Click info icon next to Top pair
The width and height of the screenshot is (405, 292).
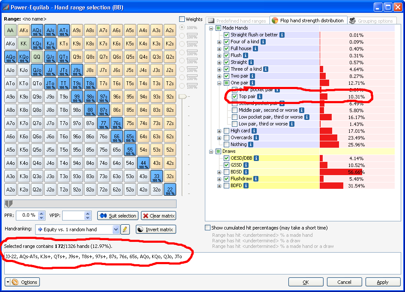(260, 96)
